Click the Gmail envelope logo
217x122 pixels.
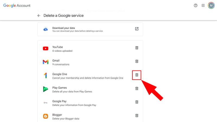click(x=46, y=62)
